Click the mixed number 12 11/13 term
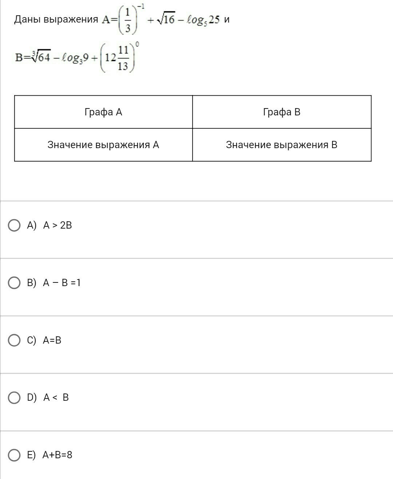 [x=117, y=58]
